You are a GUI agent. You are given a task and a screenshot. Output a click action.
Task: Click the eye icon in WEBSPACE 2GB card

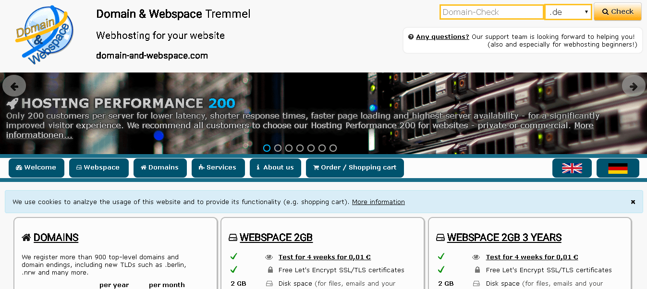pyautogui.click(x=269, y=257)
